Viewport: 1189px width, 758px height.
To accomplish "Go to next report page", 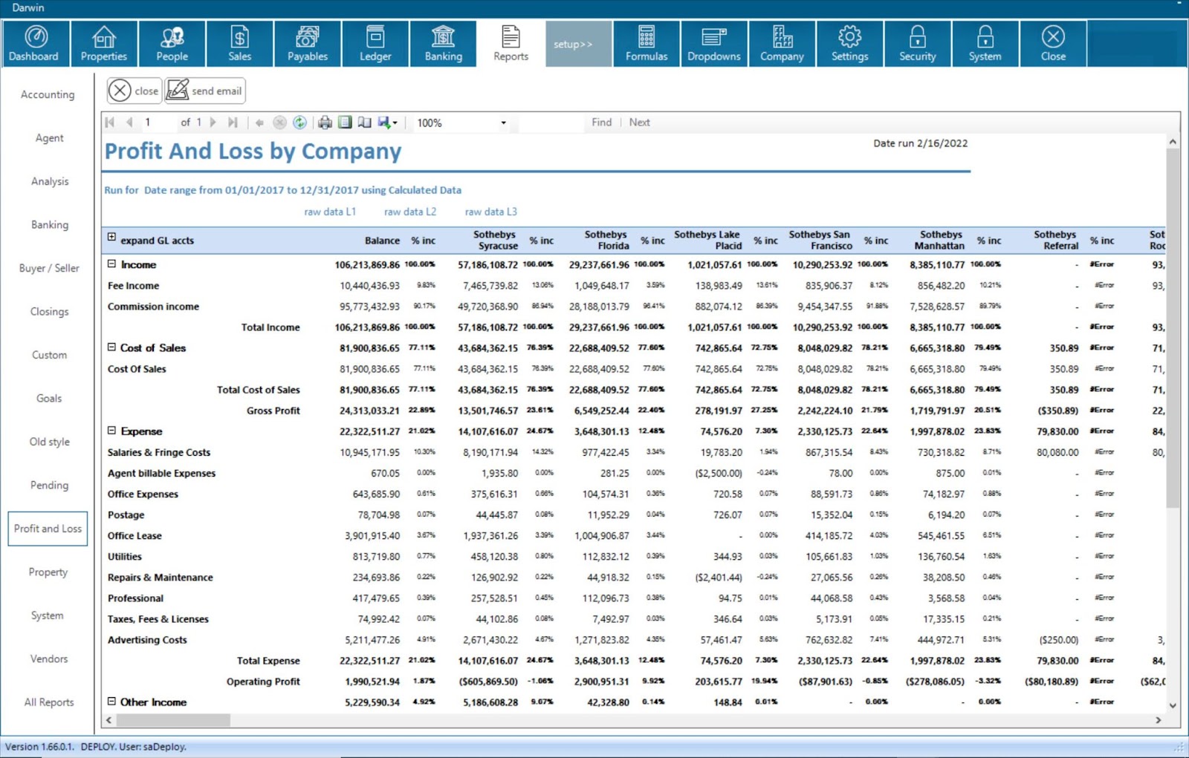I will point(213,122).
